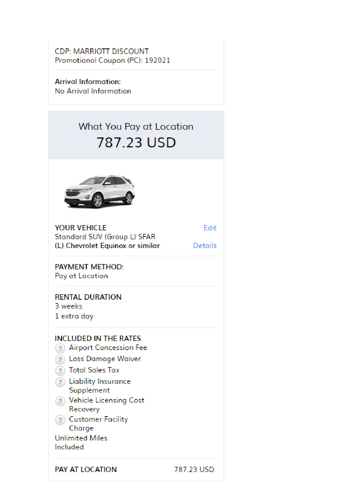Show info icon for Total Sales Tax
This screenshot has height=485, width=343.
[60, 371]
